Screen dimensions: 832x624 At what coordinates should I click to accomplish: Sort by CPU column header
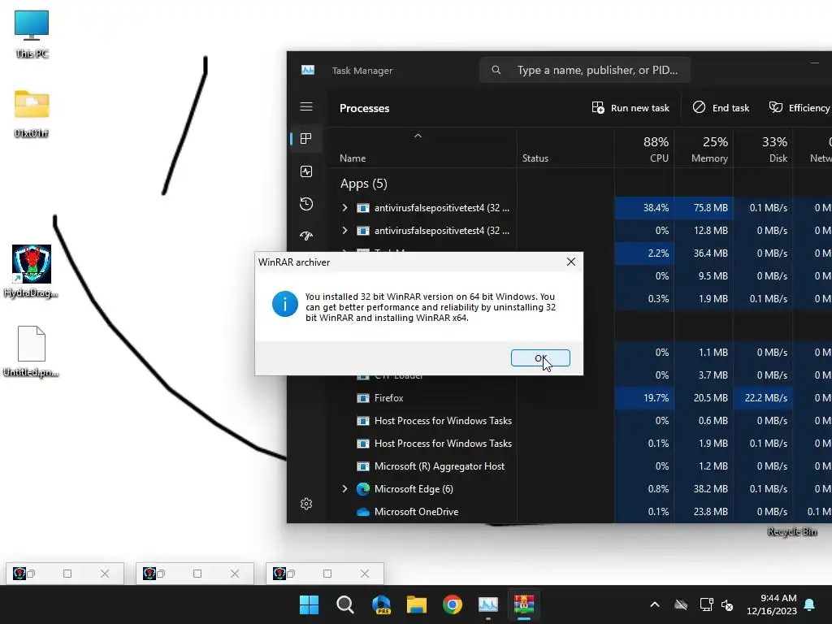644,149
